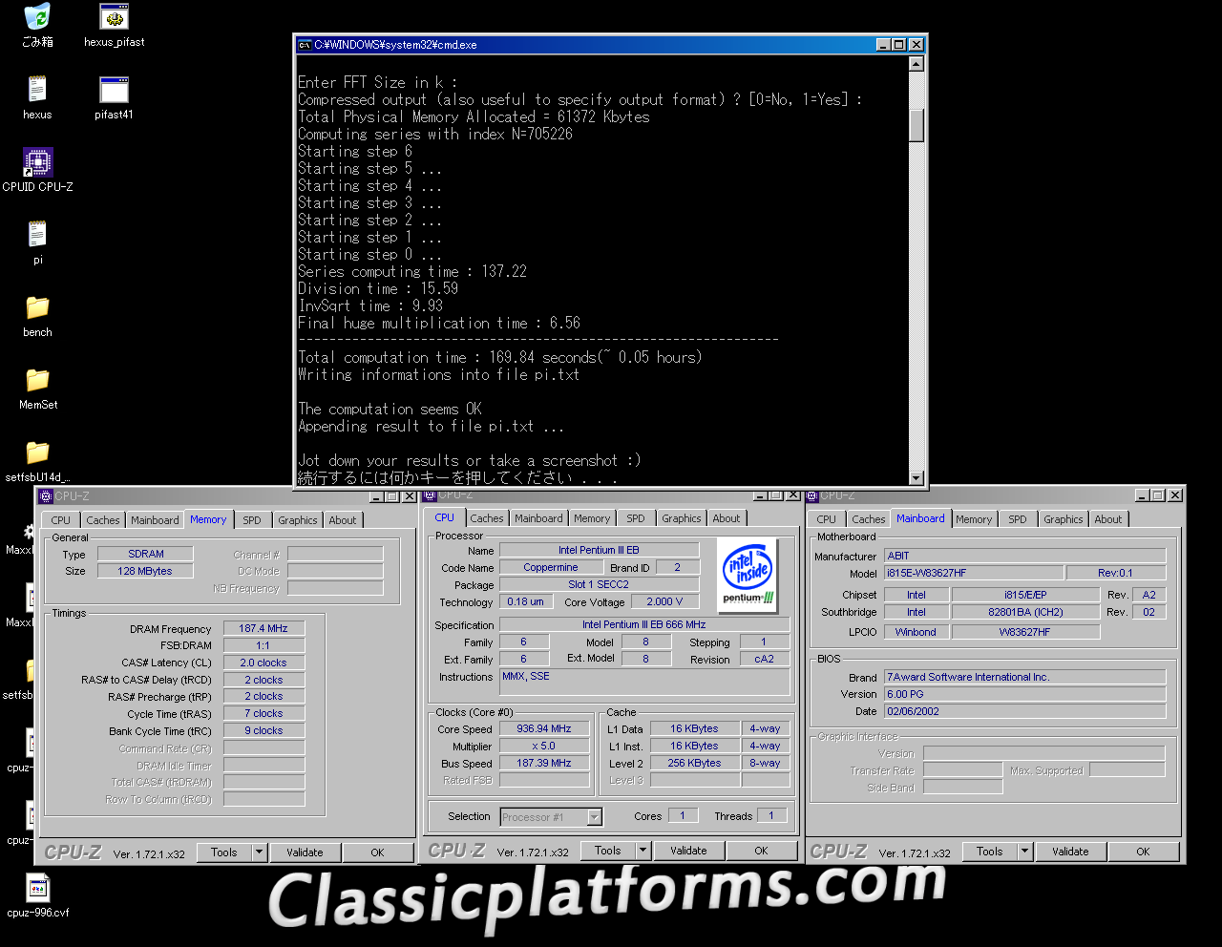Click the Intel Inside Pentium III logo
Screen dimensions: 1222x947
[x=748, y=573]
